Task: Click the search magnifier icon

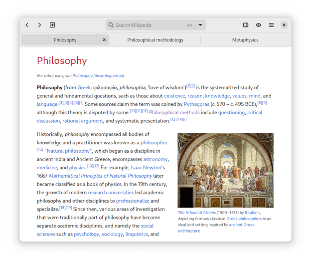Action: pyautogui.click(x=111, y=25)
